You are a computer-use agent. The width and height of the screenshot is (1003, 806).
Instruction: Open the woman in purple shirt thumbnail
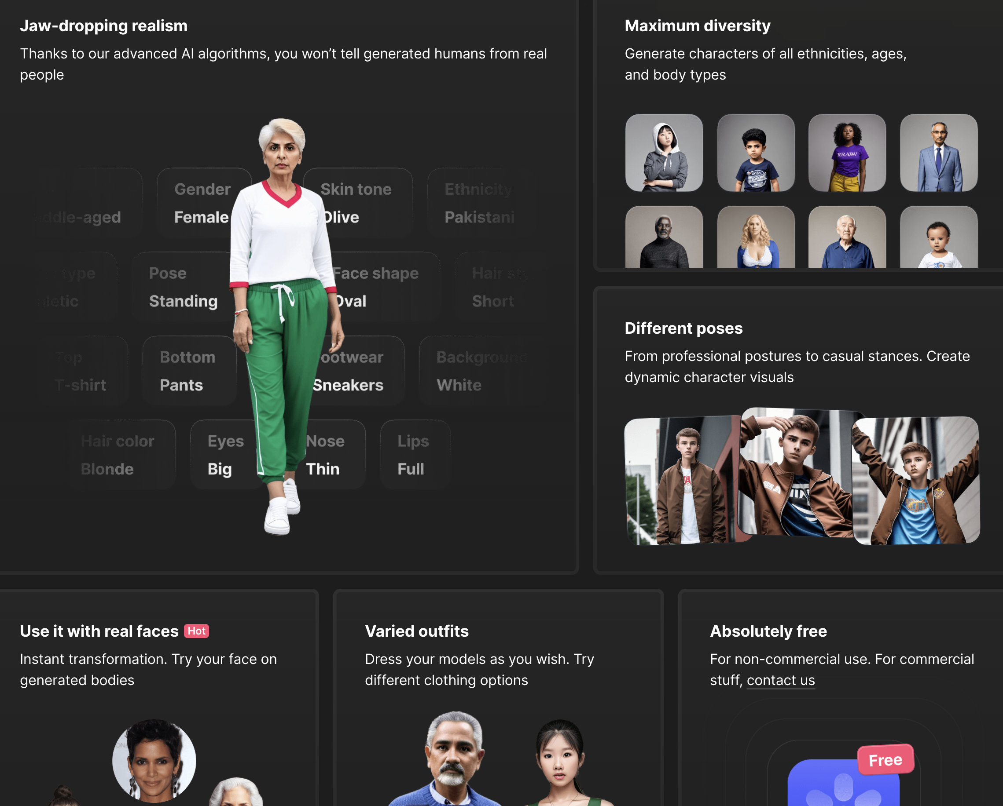click(847, 153)
